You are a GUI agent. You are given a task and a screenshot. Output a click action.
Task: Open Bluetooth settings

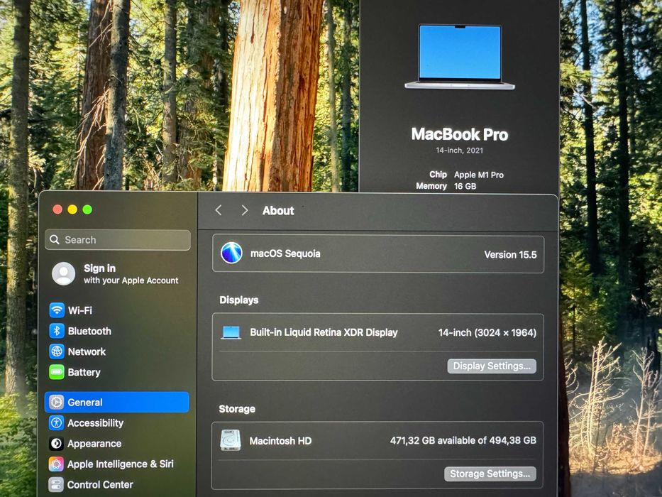[x=117, y=331]
